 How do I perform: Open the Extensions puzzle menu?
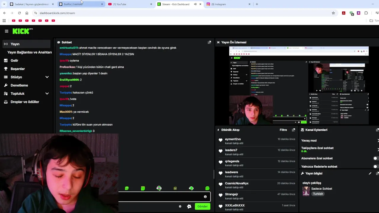[366, 13]
